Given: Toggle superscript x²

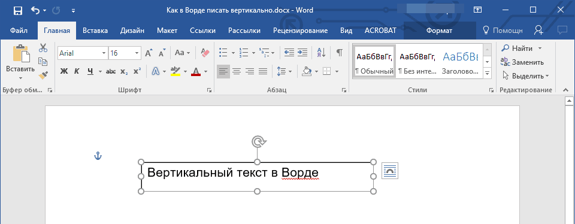Looking at the screenshot, I should pos(137,71).
